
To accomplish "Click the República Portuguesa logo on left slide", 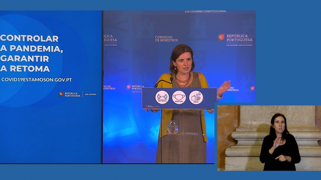I will click(61, 94).
